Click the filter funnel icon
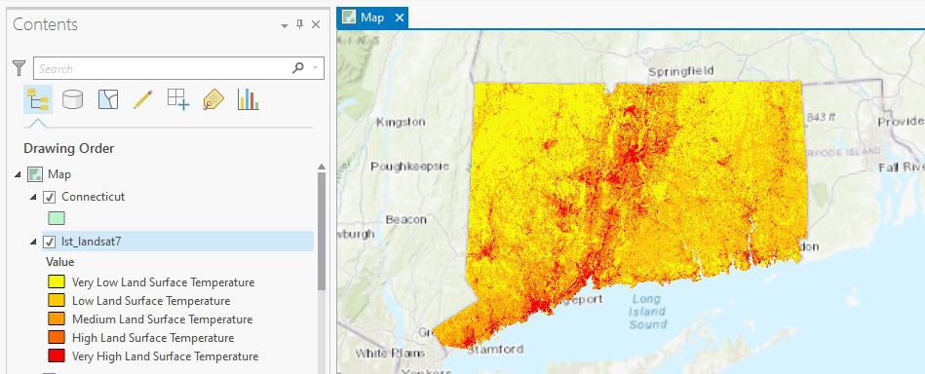The width and height of the screenshot is (925, 374). pyautogui.click(x=19, y=68)
